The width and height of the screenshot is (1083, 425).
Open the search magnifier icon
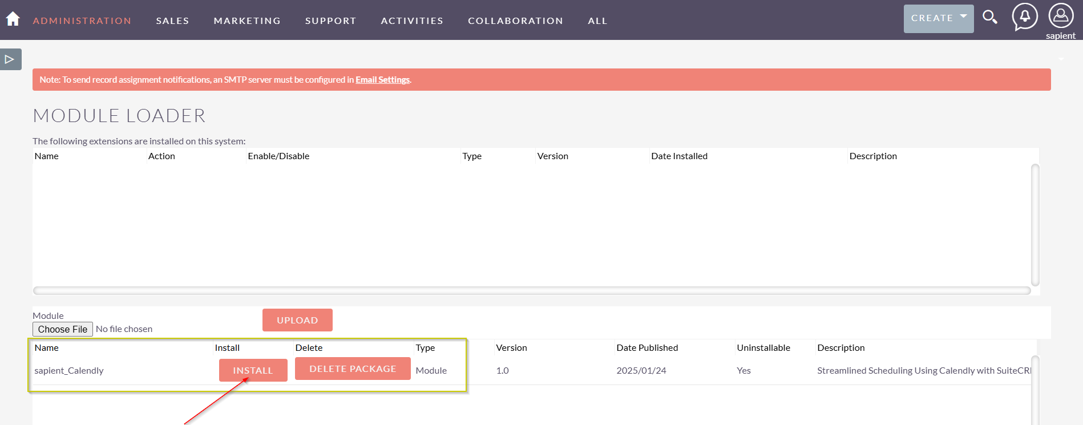tap(990, 17)
